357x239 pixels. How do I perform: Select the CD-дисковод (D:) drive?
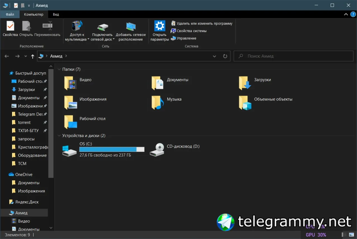point(175,150)
